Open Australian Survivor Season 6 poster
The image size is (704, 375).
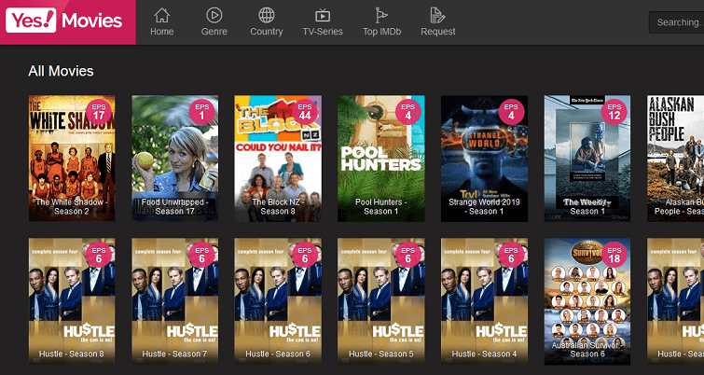click(587, 301)
